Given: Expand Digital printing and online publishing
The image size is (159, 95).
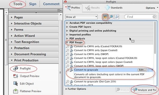Looking at the screenshot, I should tap(67, 31).
